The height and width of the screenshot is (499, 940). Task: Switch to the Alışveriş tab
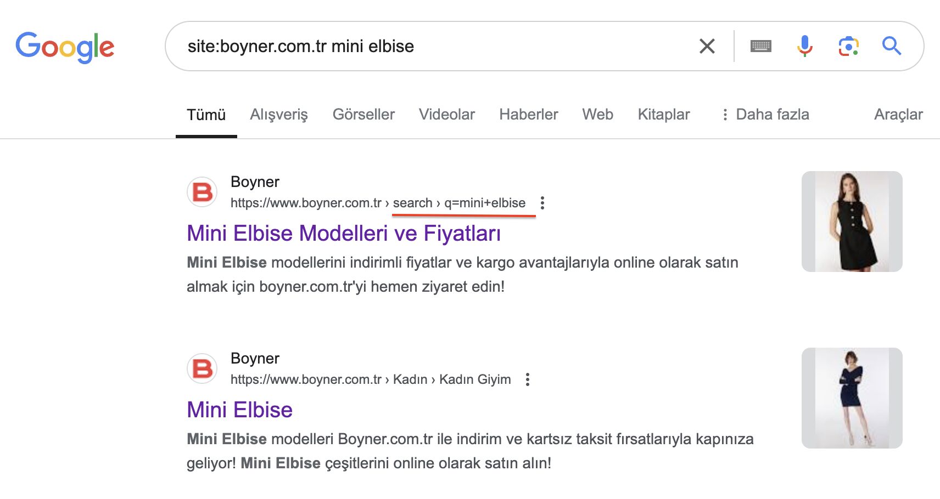click(x=279, y=115)
